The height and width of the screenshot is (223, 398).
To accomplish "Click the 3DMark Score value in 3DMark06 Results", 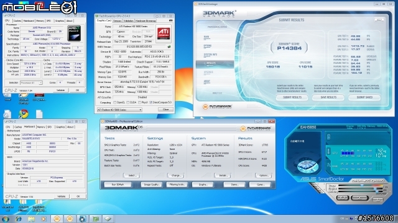I will click(264, 145).
